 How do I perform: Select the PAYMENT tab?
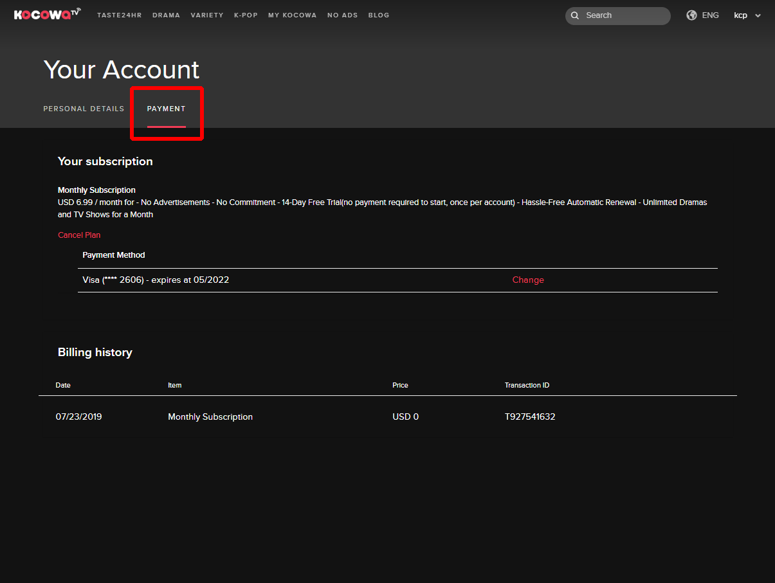point(167,109)
